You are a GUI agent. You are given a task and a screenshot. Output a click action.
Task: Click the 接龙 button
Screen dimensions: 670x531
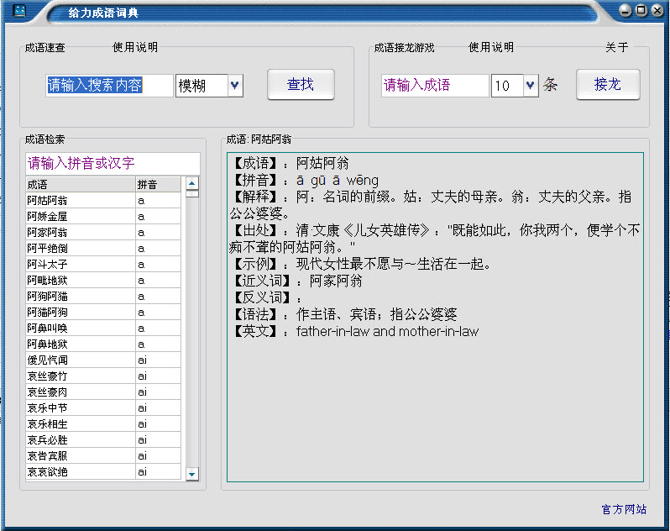pos(608,84)
